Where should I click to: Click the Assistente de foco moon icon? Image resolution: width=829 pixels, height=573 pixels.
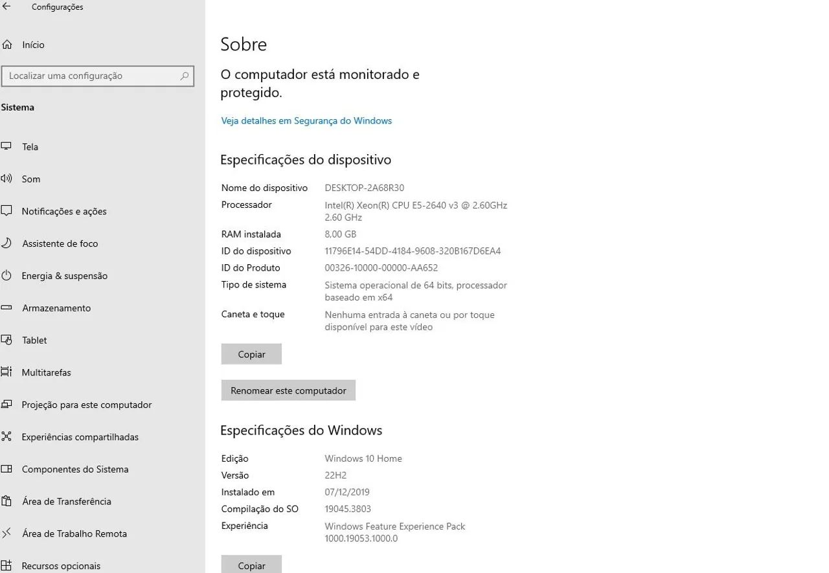[6, 243]
